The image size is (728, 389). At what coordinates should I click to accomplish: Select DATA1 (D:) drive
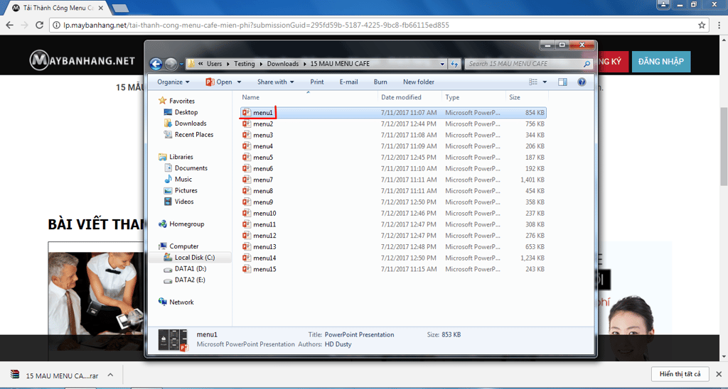tap(191, 268)
